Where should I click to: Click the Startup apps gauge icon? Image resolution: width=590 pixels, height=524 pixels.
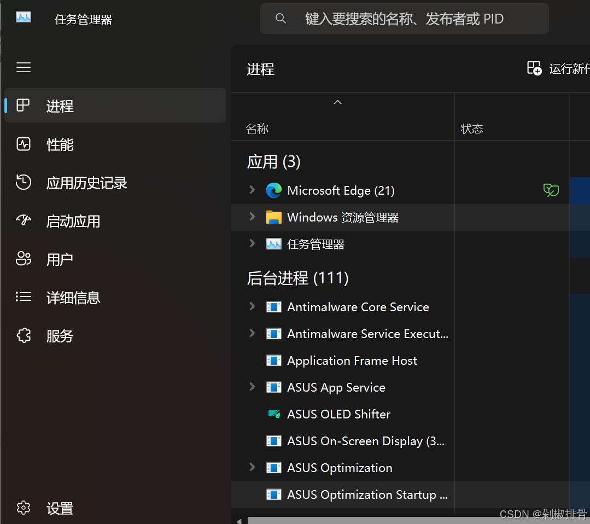(x=24, y=220)
